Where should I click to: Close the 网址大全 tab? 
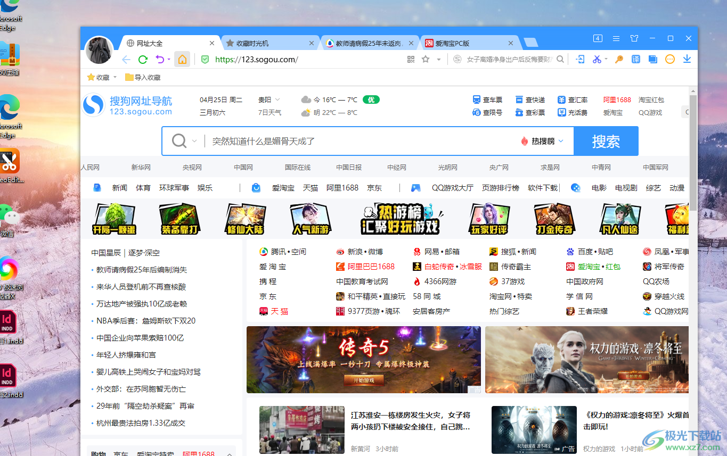coord(212,43)
